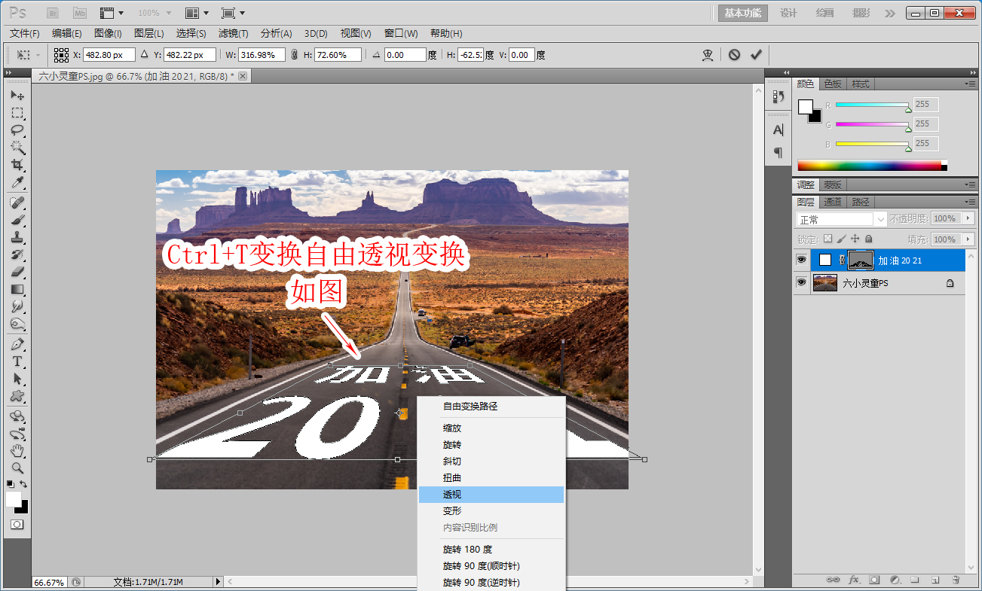The width and height of the screenshot is (982, 591).
Task: Hide the 六小灵童PS layer
Action: (x=802, y=283)
